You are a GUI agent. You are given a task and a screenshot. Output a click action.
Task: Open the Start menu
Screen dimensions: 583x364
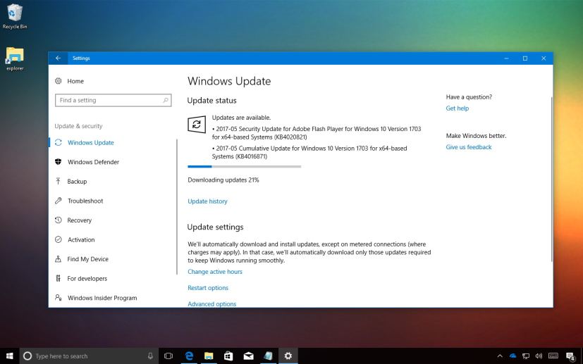9,356
